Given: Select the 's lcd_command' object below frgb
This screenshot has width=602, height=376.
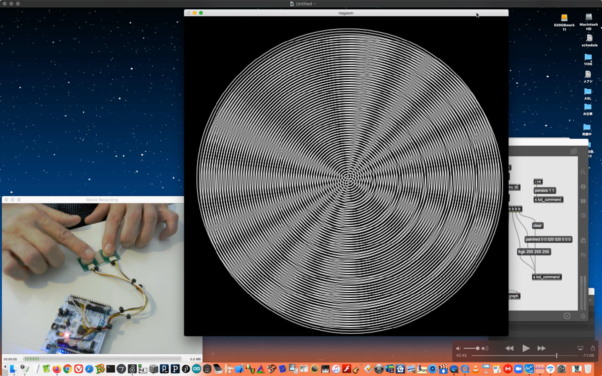Looking at the screenshot, I should 547,277.
